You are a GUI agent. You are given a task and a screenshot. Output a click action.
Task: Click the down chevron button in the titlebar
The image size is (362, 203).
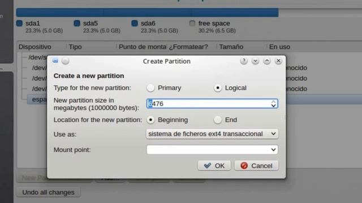point(255,61)
